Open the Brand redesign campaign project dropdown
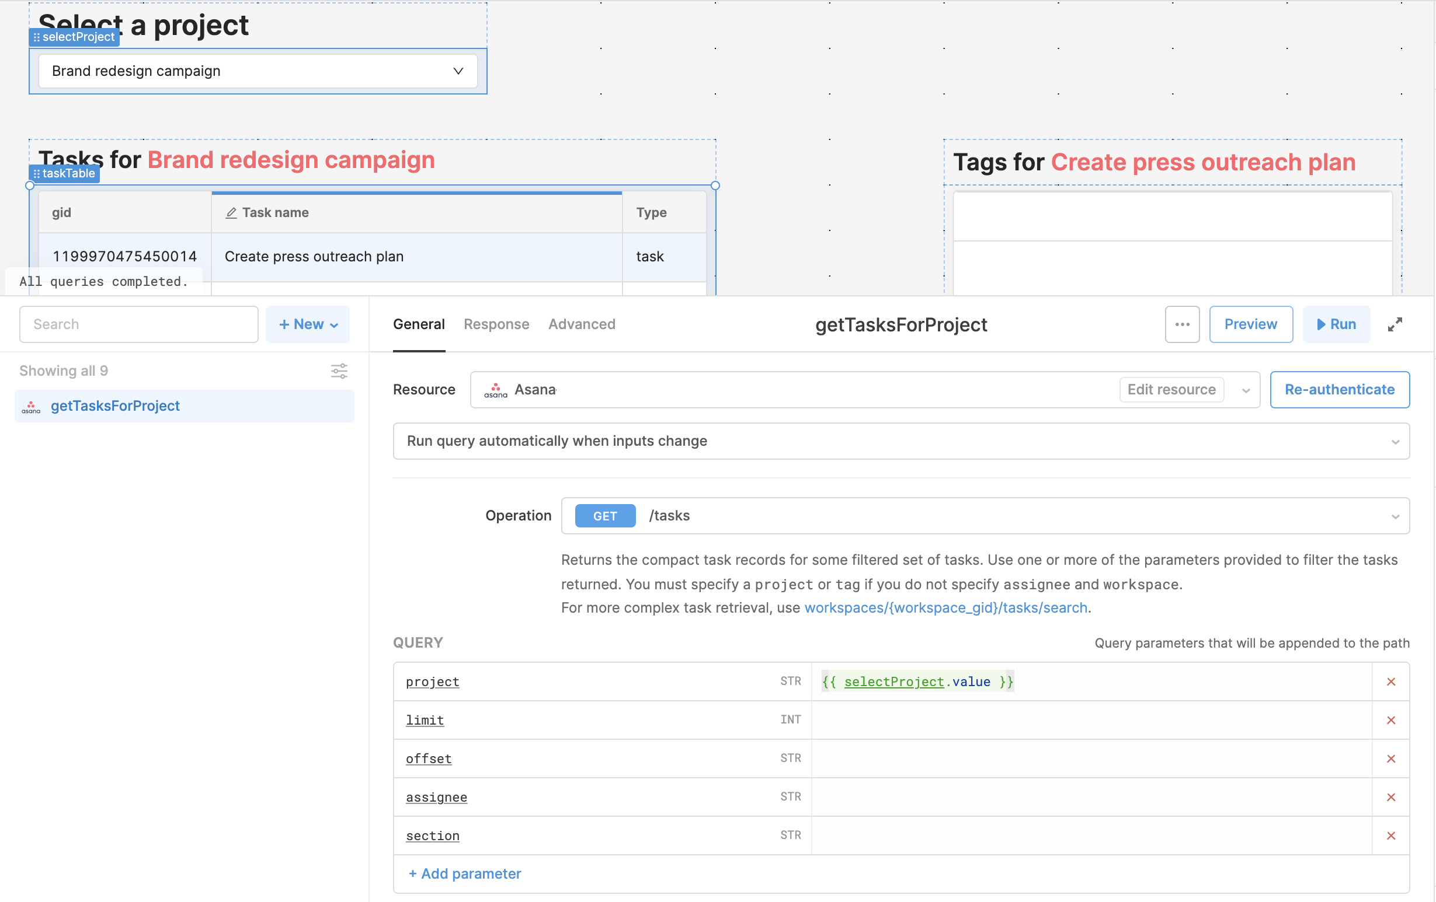Image resolution: width=1436 pixels, height=902 pixels. pyautogui.click(x=258, y=71)
